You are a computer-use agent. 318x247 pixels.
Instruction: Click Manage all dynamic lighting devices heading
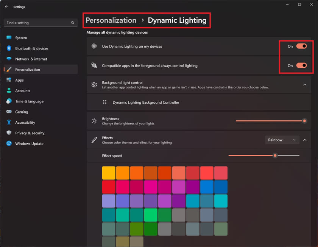click(x=117, y=33)
